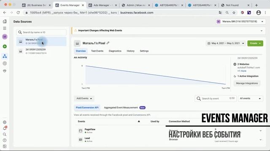270x151 pixels.
Task: Open the Business home icon in sidebar
Action: (5, 21)
